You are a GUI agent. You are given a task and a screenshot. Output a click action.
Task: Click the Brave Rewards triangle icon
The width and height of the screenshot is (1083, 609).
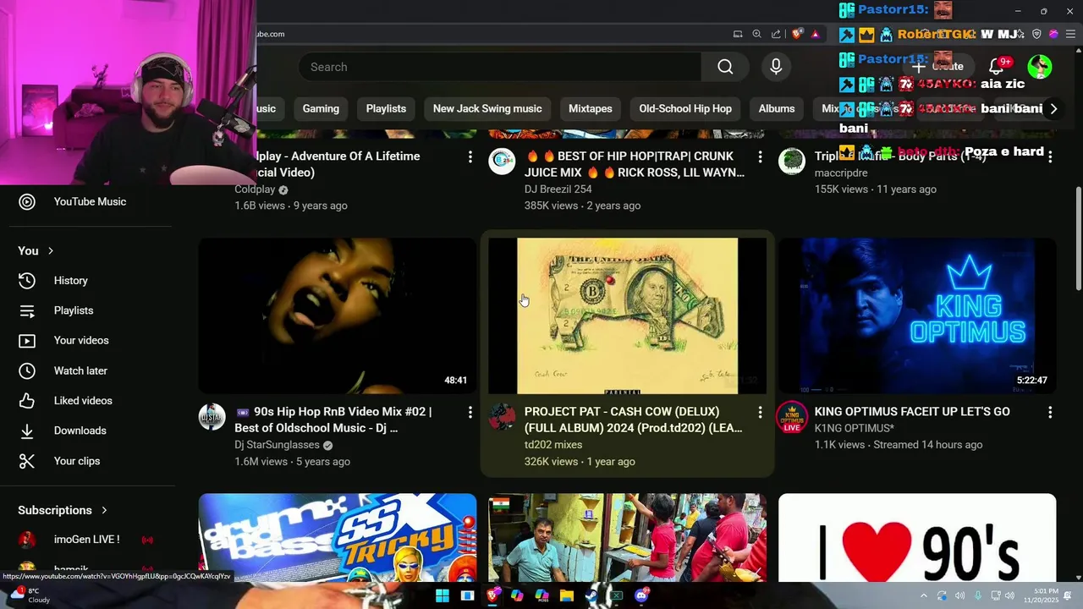tap(815, 34)
